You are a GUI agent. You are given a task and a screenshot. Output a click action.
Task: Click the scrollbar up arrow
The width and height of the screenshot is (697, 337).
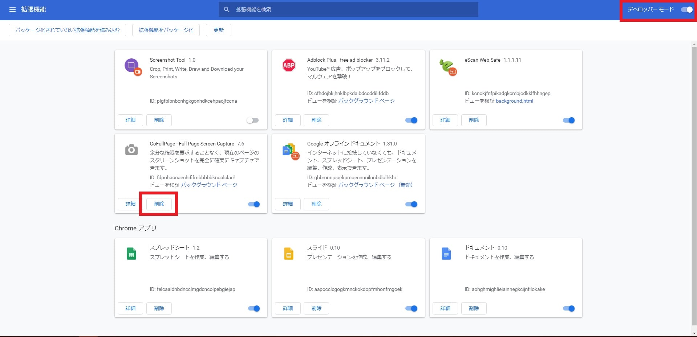tap(694, 44)
